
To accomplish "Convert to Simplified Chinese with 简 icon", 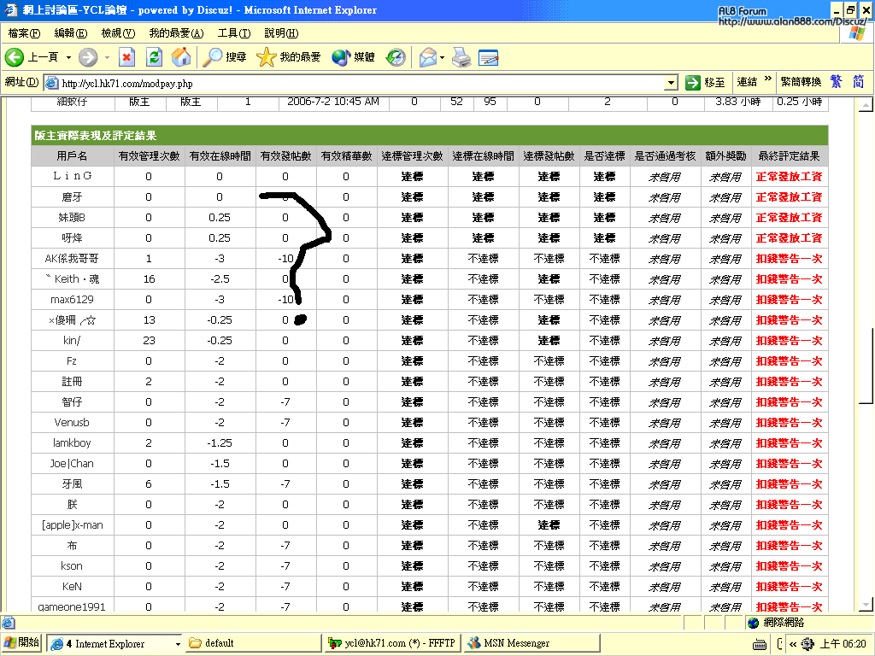I will click(858, 82).
